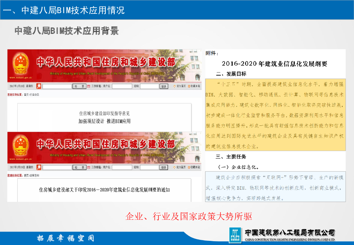Click the company name 中国建筑第八工程局有限公司
The height and width of the screenshot is (245, 354).
click(290, 232)
